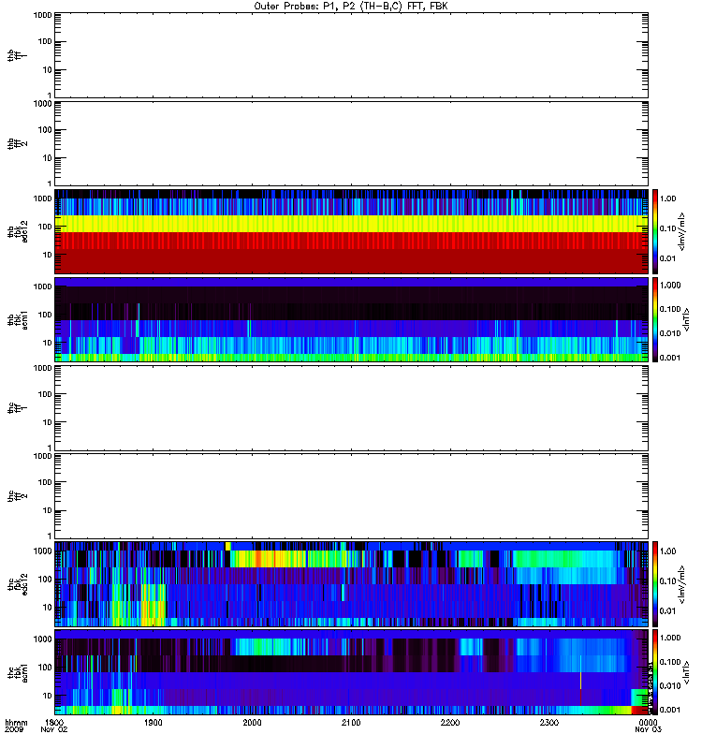Click the 'thb fbk edc12' y-axis label
The image size is (702, 749).
pyautogui.click(x=18, y=231)
